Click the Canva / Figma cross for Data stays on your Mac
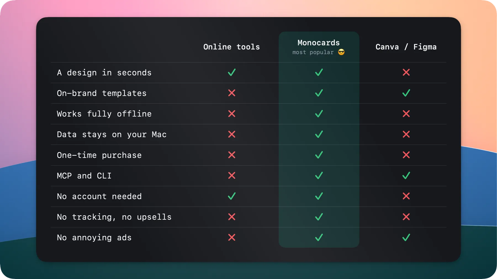Screen dimensions: 497x279 406,134
